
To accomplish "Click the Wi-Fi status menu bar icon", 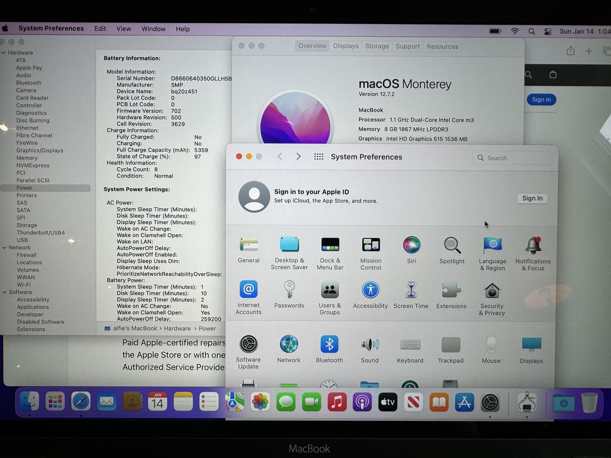I will pos(515,31).
